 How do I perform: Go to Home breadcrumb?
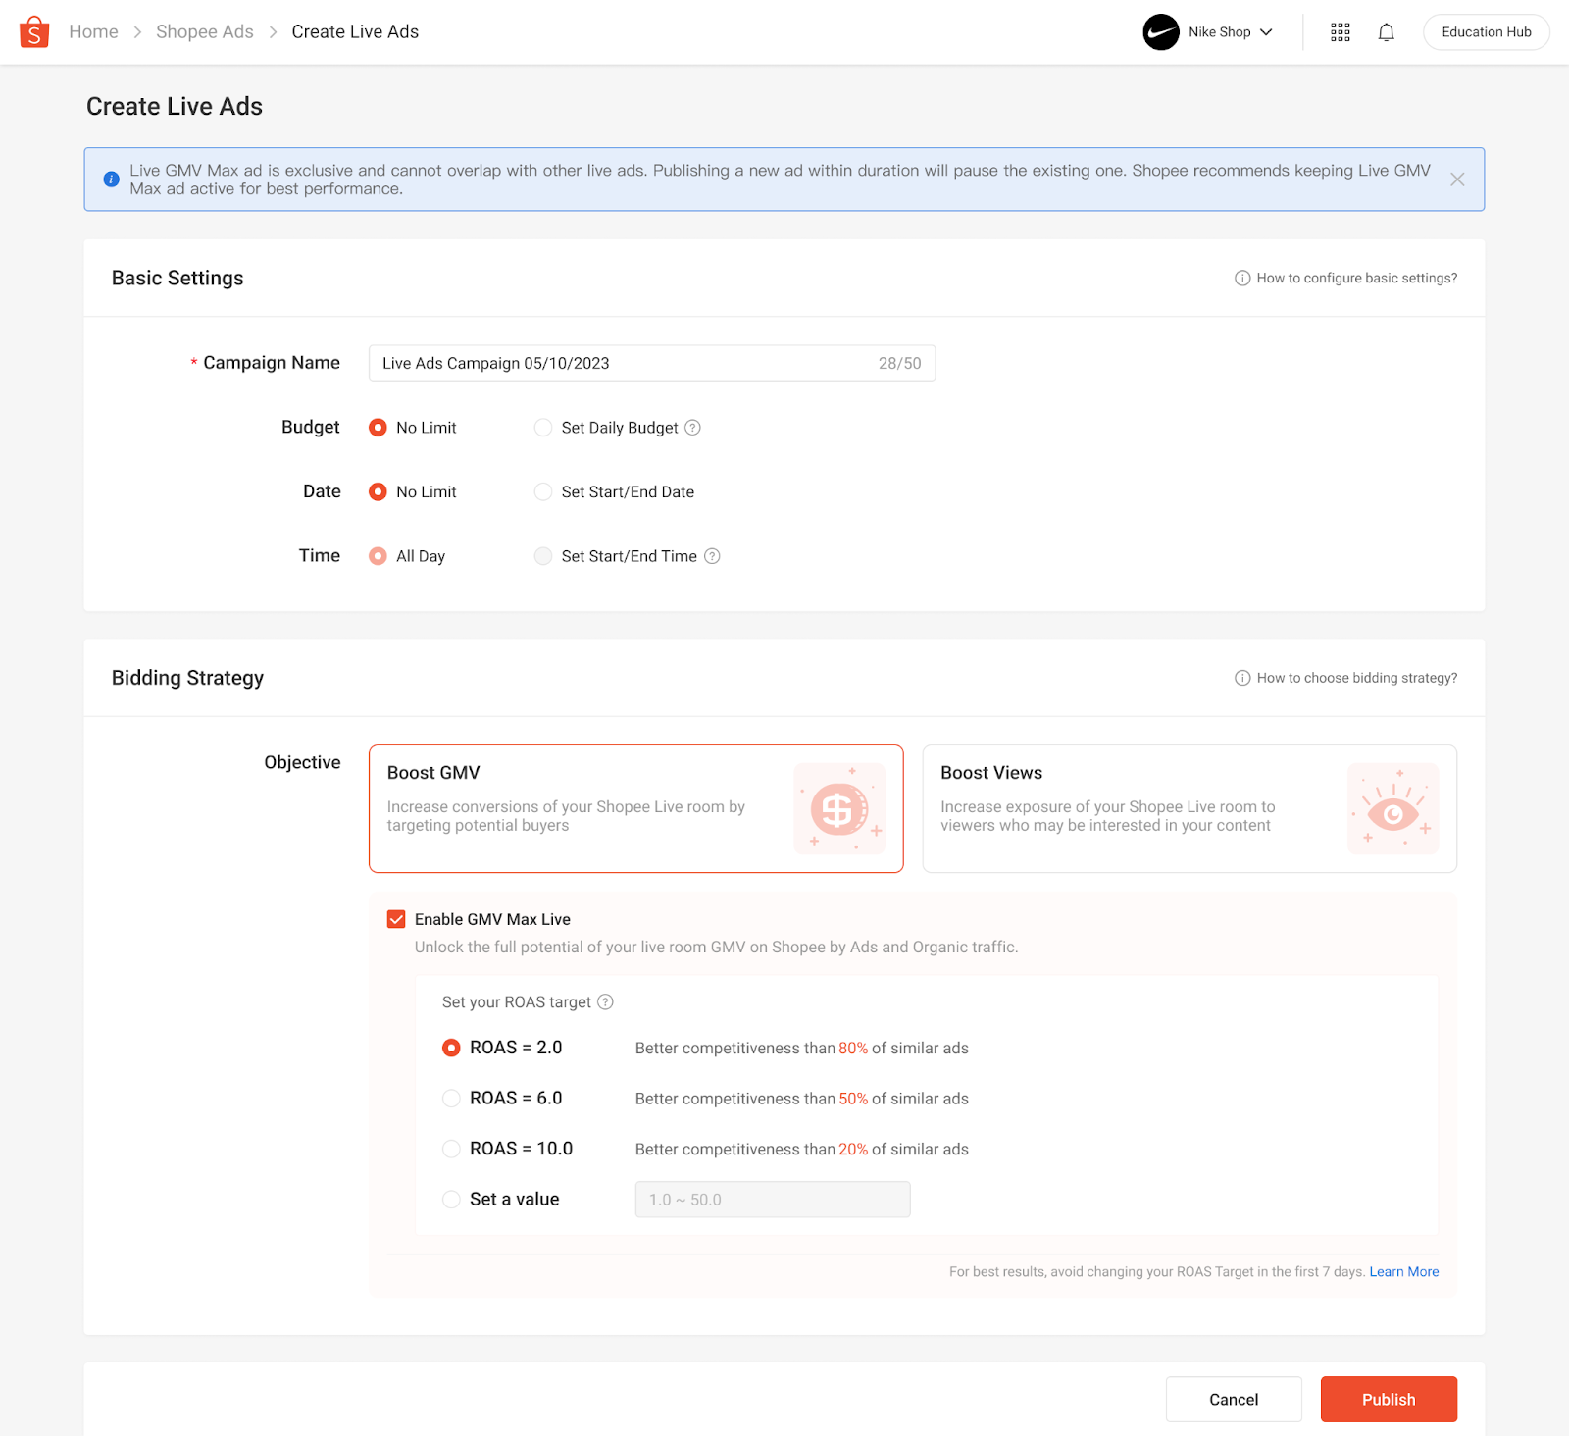93,32
